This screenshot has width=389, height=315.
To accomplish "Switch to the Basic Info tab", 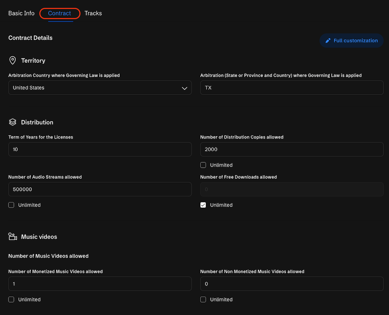I will (21, 13).
